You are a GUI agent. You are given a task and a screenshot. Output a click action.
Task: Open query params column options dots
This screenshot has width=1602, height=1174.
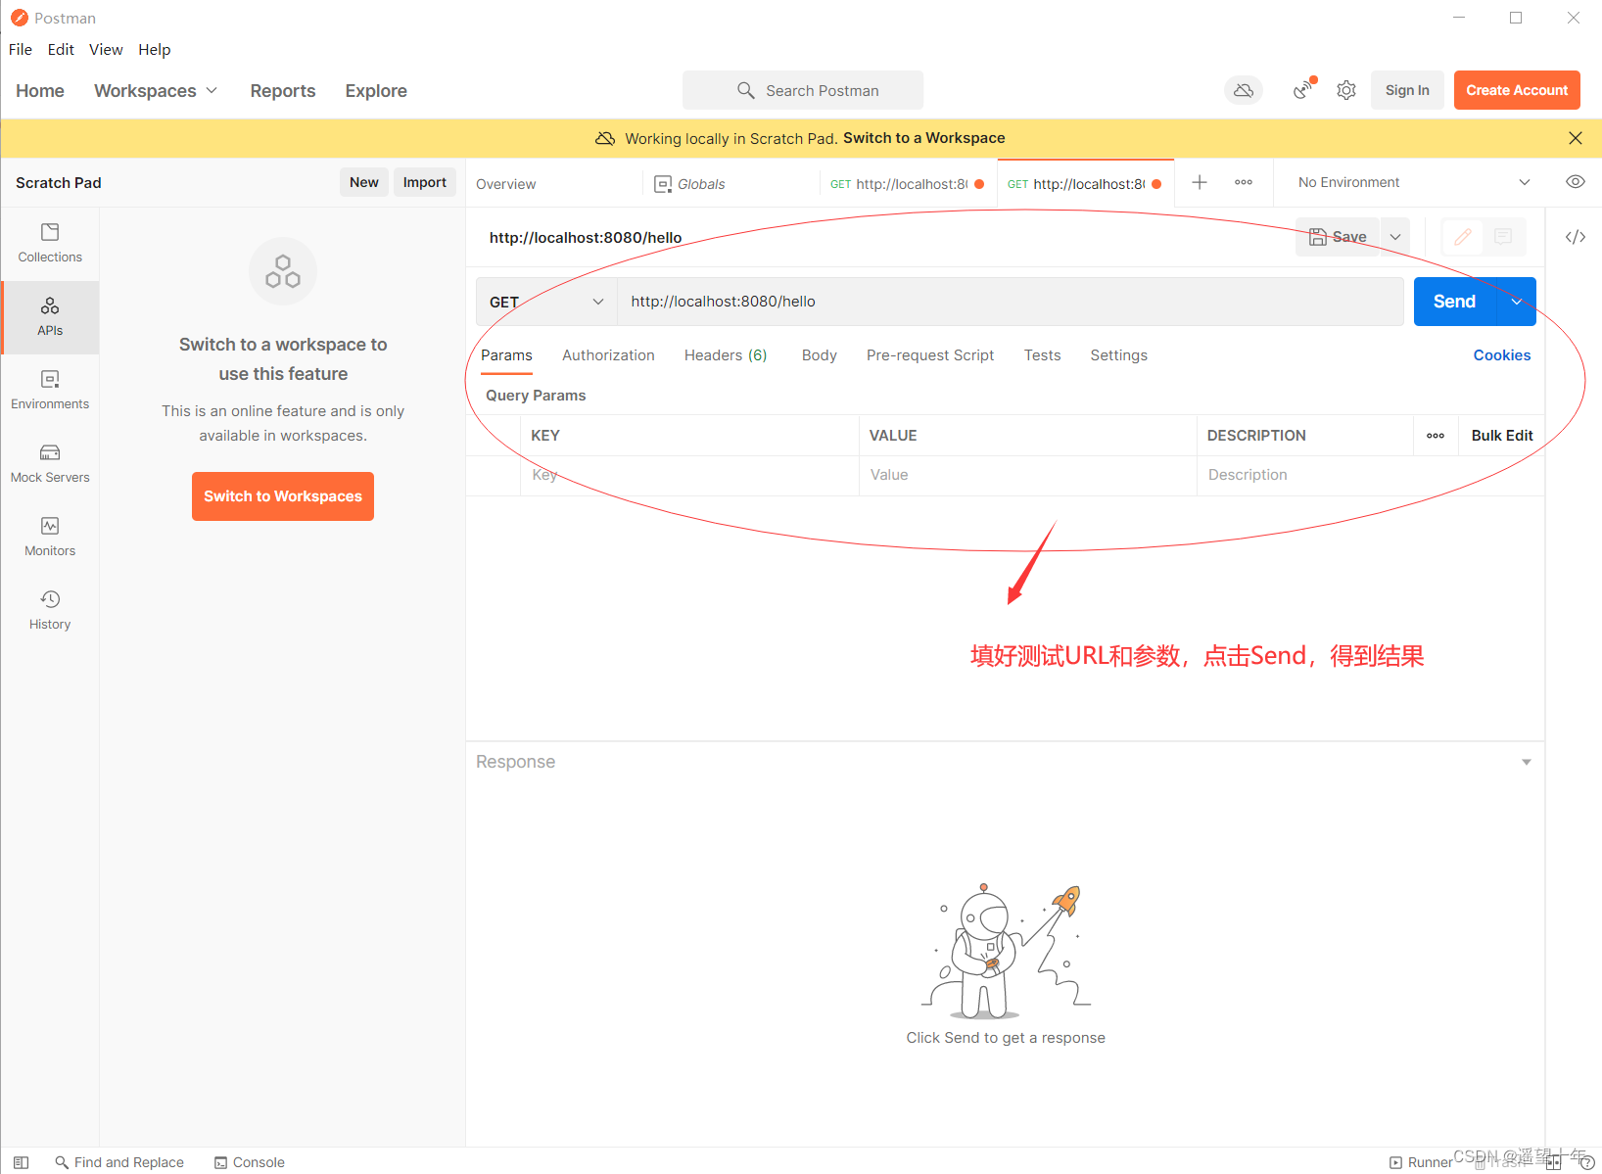pos(1436,436)
